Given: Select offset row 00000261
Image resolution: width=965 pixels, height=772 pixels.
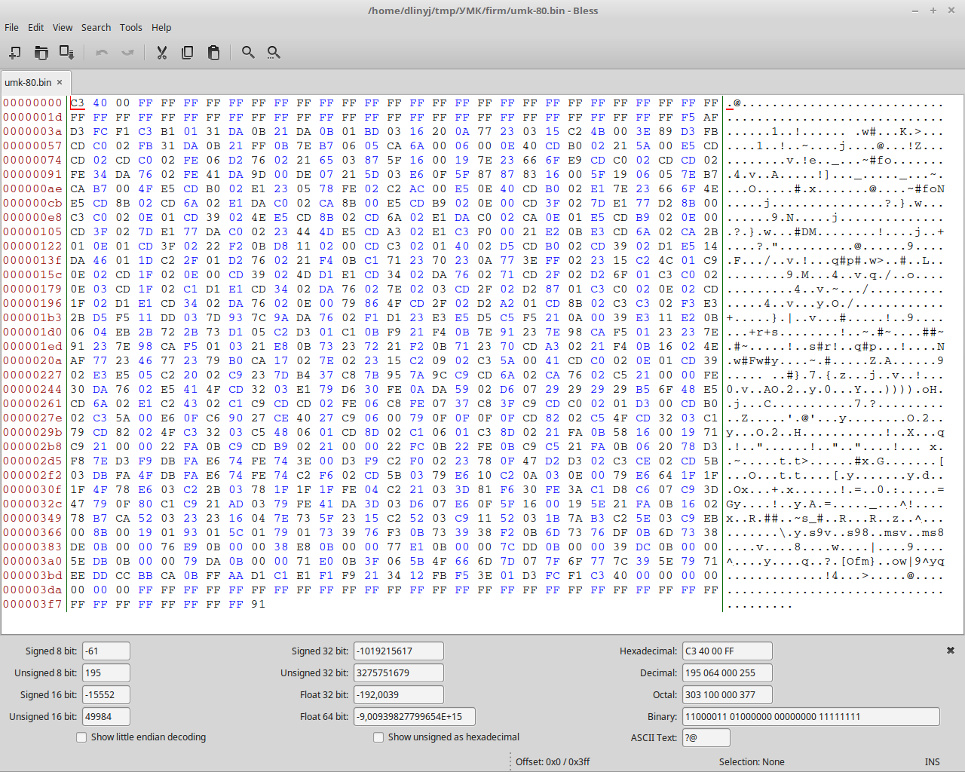Looking at the screenshot, I should [33, 404].
